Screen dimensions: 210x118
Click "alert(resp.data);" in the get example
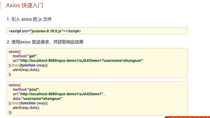[x=26, y=70]
